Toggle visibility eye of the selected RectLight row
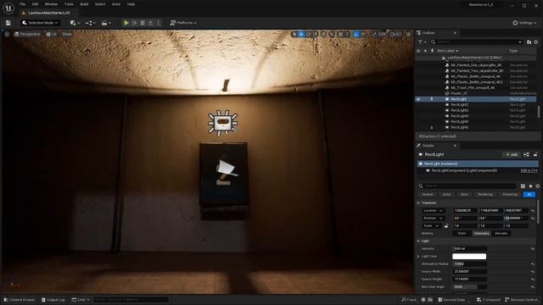The height and width of the screenshot is (305, 543). tap(418, 99)
